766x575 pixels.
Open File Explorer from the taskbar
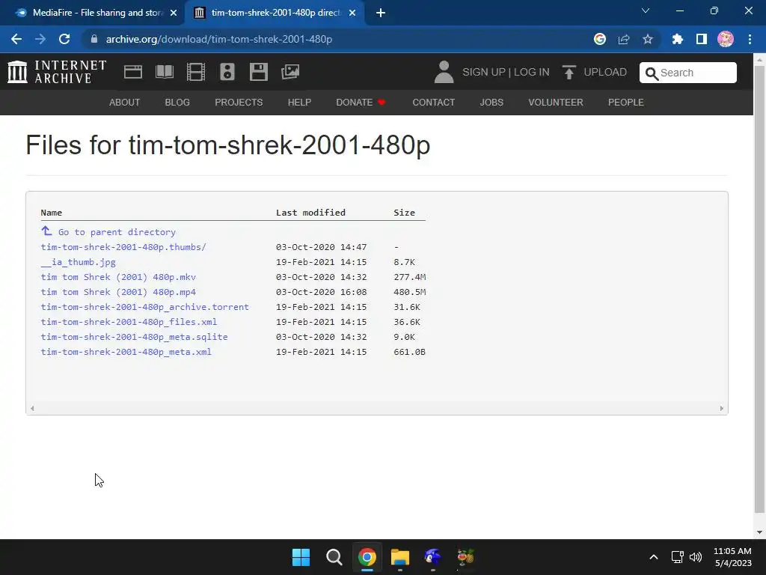pos(400,557)
